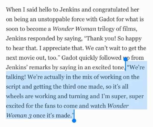Tap the selection end handle after "made."
The width and height of the screenshot is (153, 127).
point(74,121)
